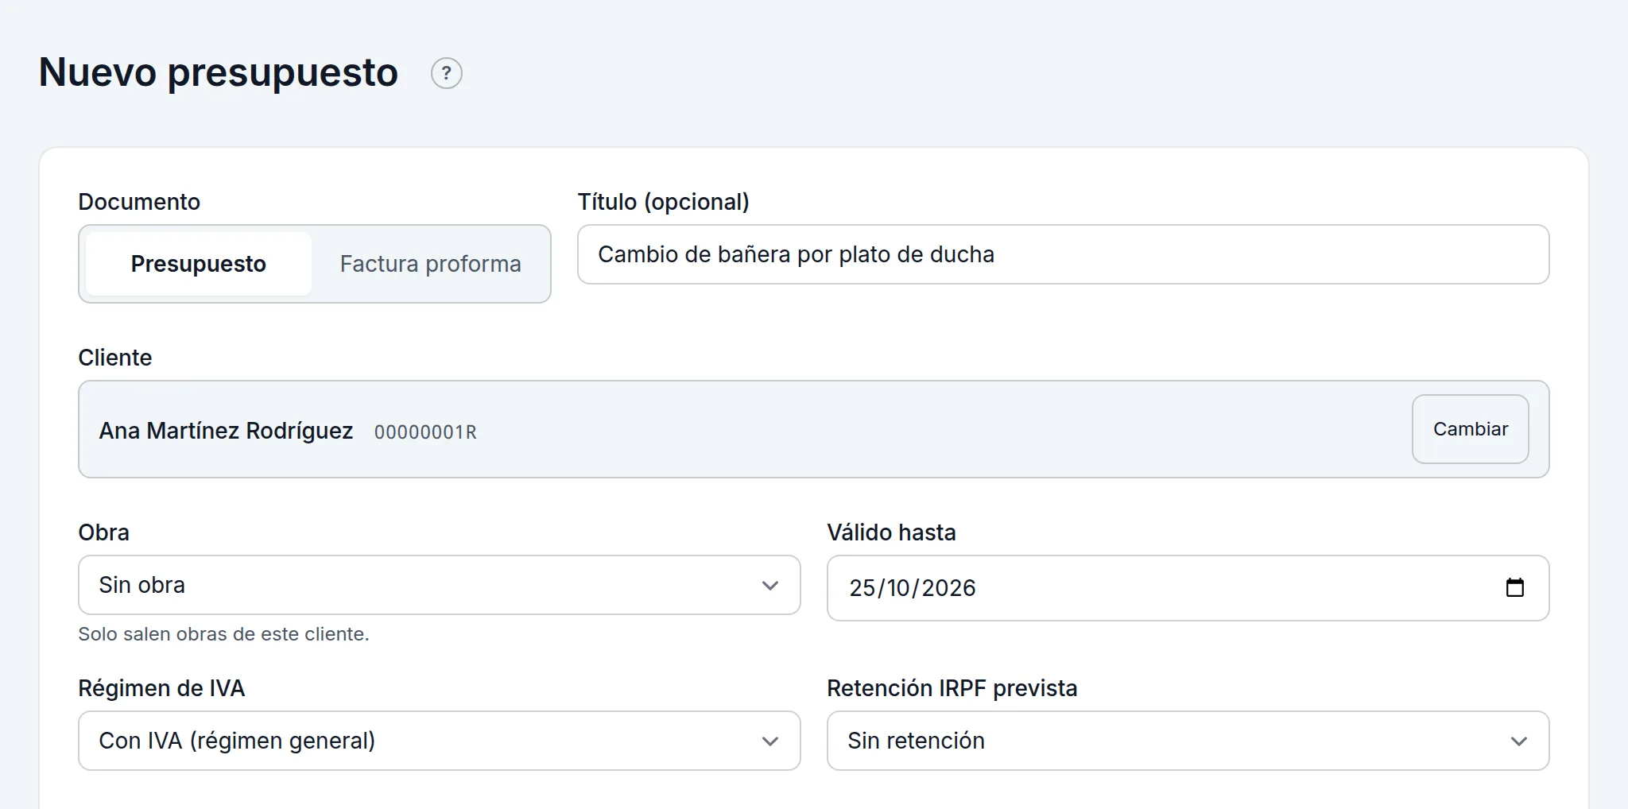Expand the Obra dropdown
1628x809 pixels.
[x=440, y=585]
